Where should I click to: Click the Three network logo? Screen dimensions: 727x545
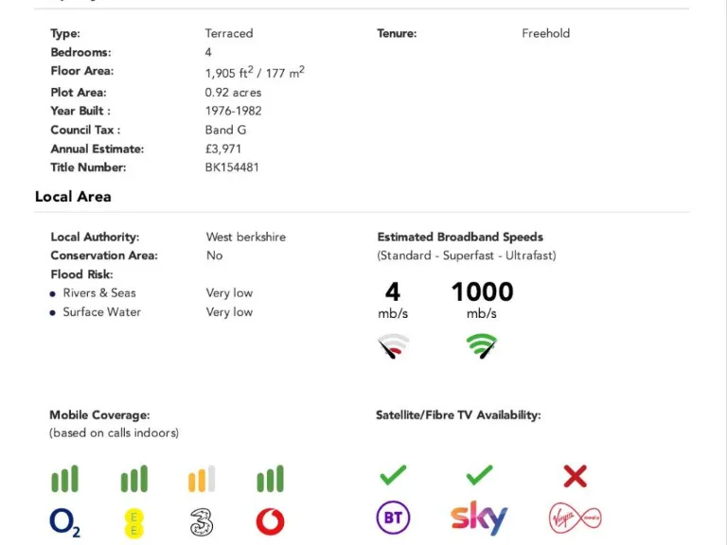(x=202, y=521)
